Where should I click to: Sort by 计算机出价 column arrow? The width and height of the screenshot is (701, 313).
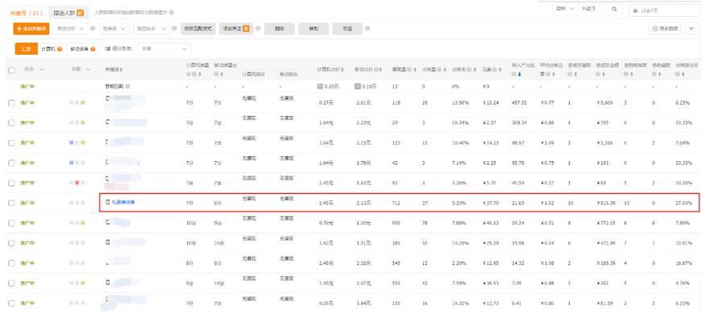(x=342, y=70)
